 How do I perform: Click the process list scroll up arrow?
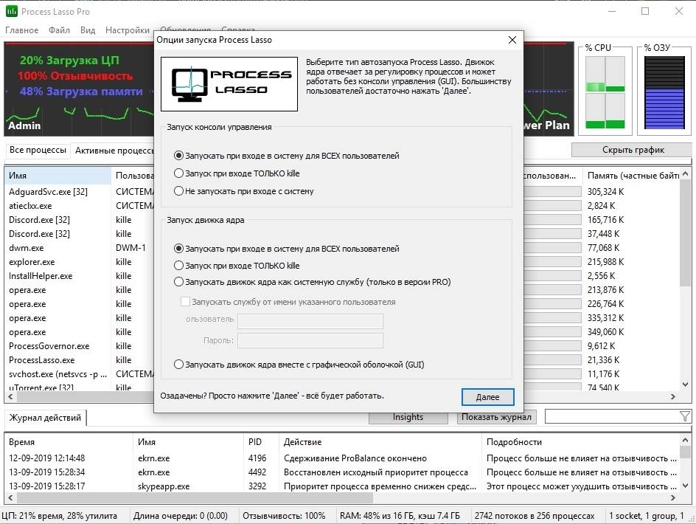tap(686, 173)
